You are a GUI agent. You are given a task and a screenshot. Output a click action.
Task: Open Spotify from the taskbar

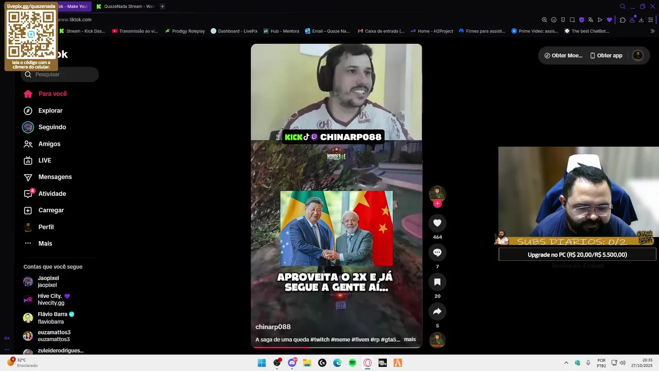(352, 363)
